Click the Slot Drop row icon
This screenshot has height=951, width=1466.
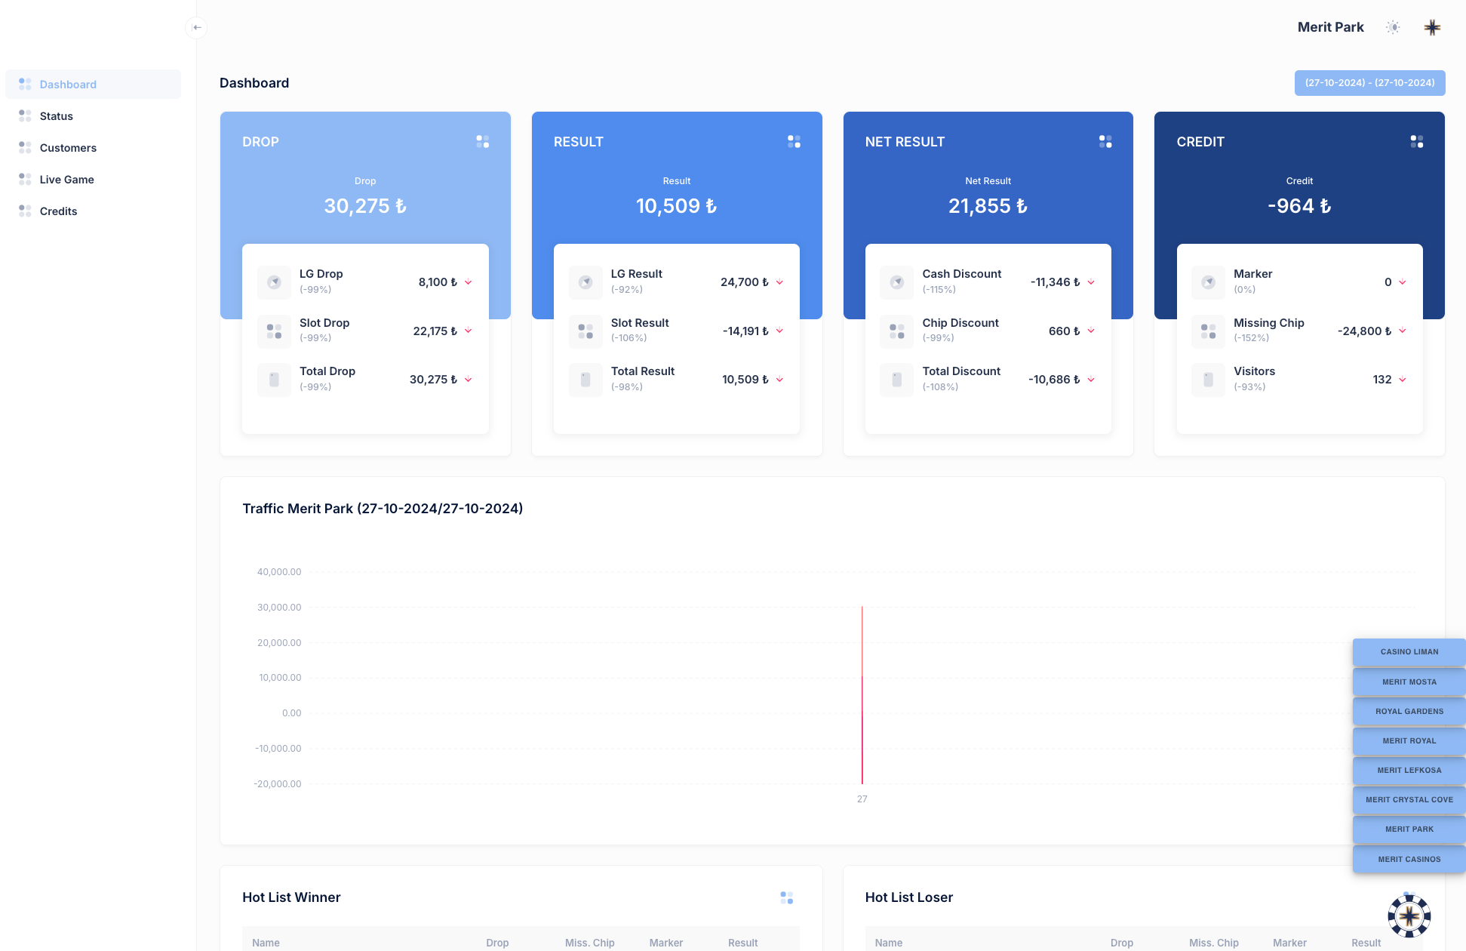[274, 331]
